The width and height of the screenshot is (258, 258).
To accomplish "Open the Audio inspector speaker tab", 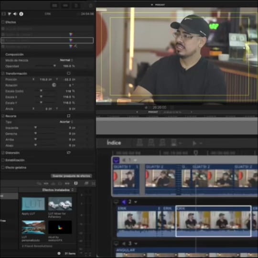I will [15, 14].
